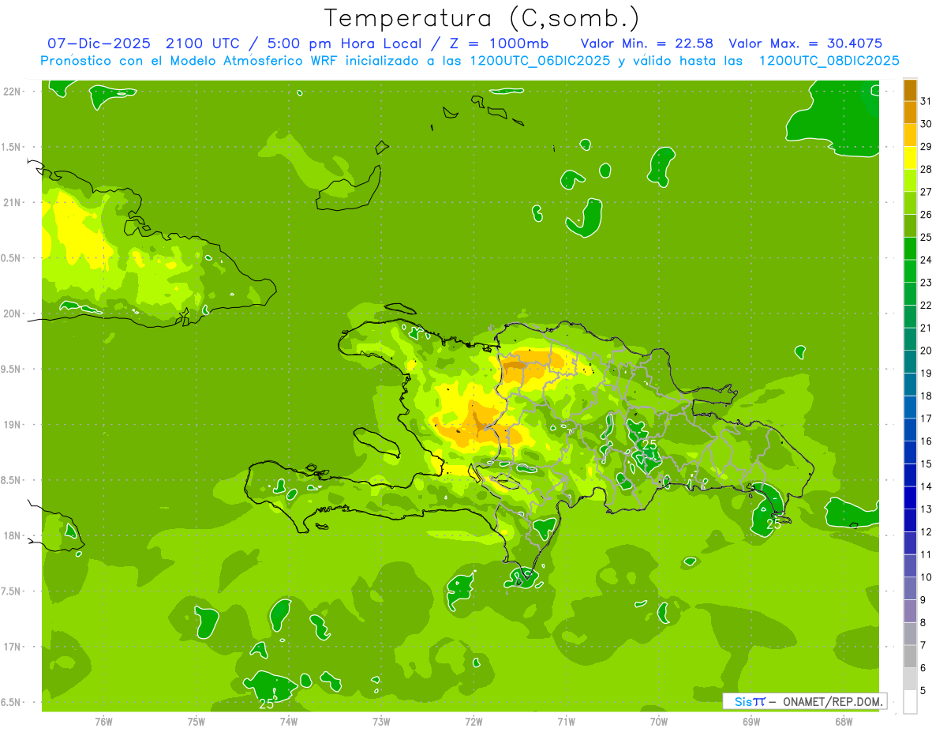Click the "Valor Min. = 22.58" value
The width and height of the screenshot is (947, 732).
(649, 43)
